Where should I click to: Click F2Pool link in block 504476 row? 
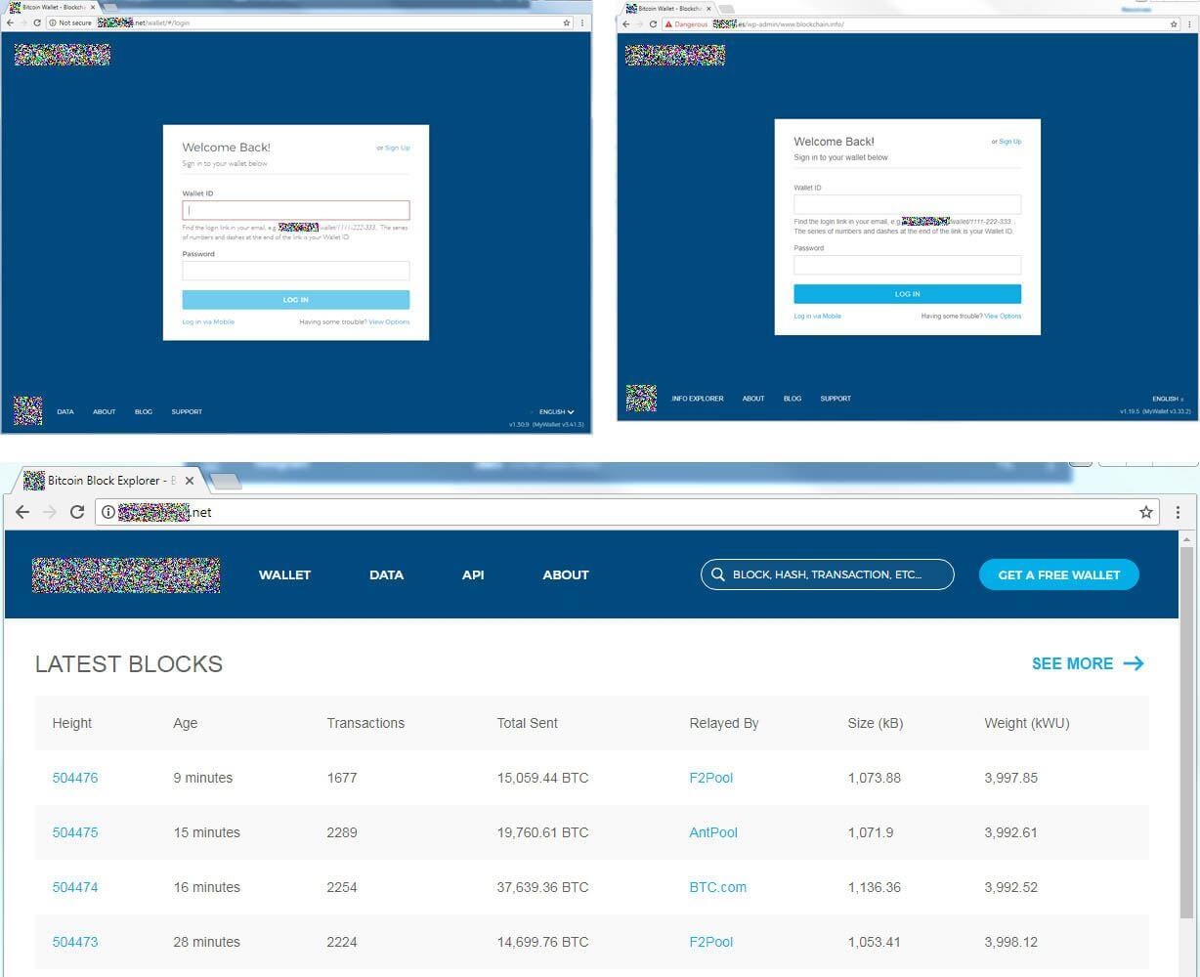tap(710, 778)
